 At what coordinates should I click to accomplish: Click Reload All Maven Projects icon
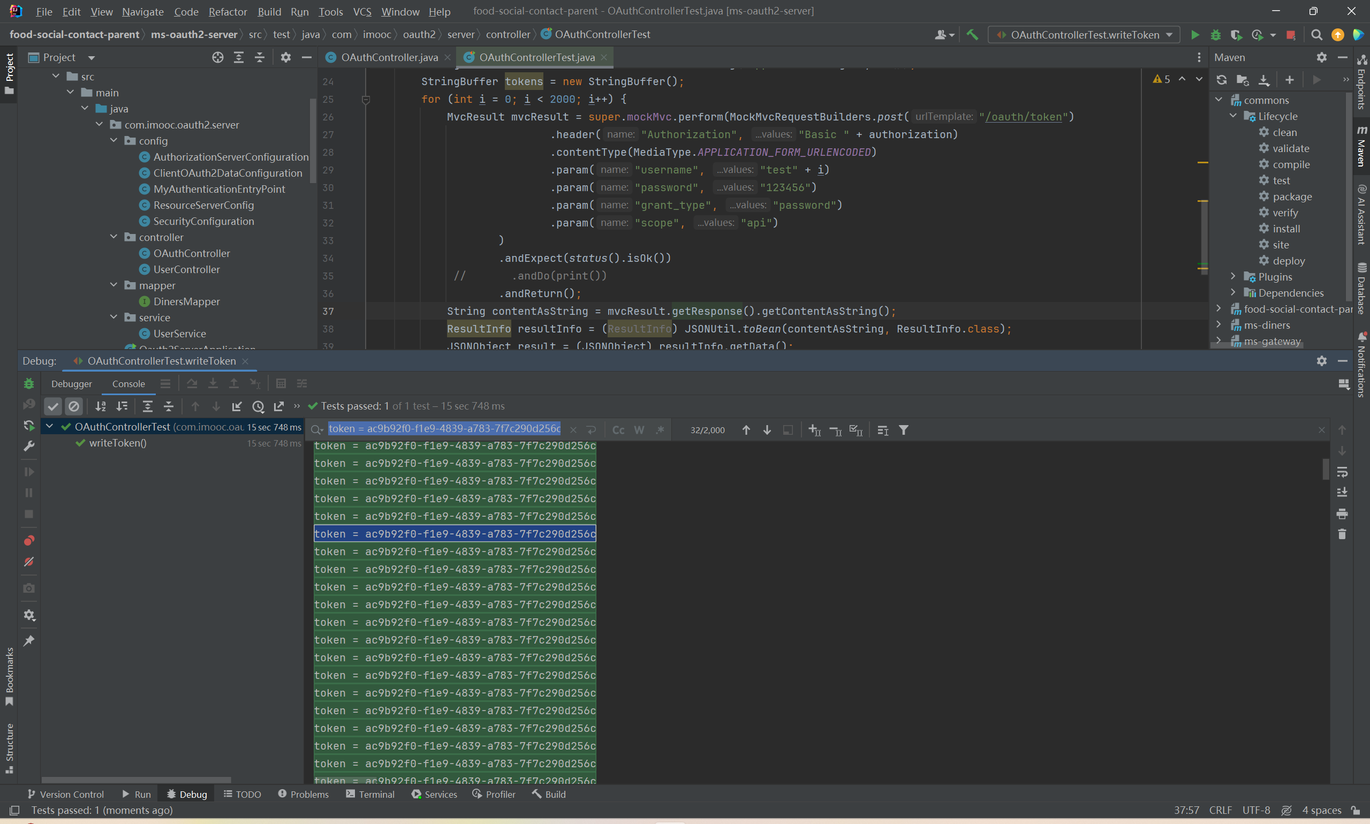1221,80
